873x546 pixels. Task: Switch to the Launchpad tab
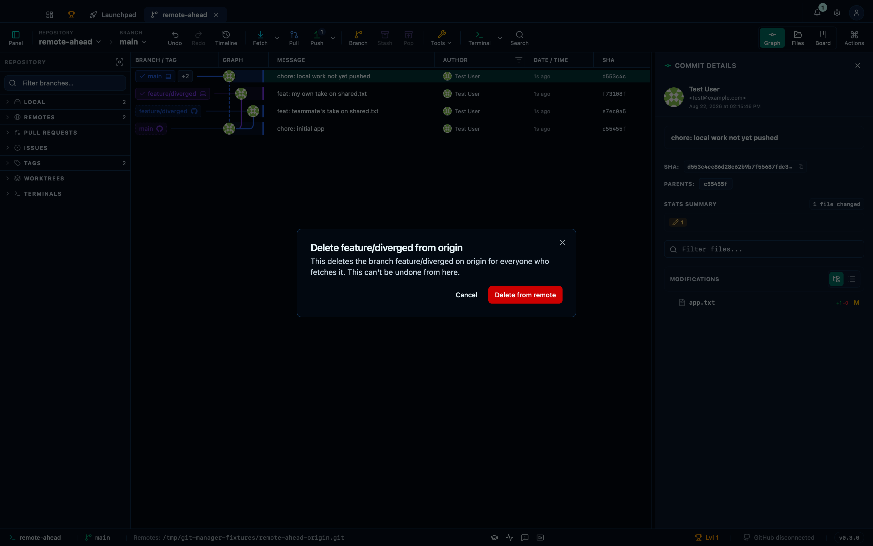pyautogui.click(x=113, y=15)
